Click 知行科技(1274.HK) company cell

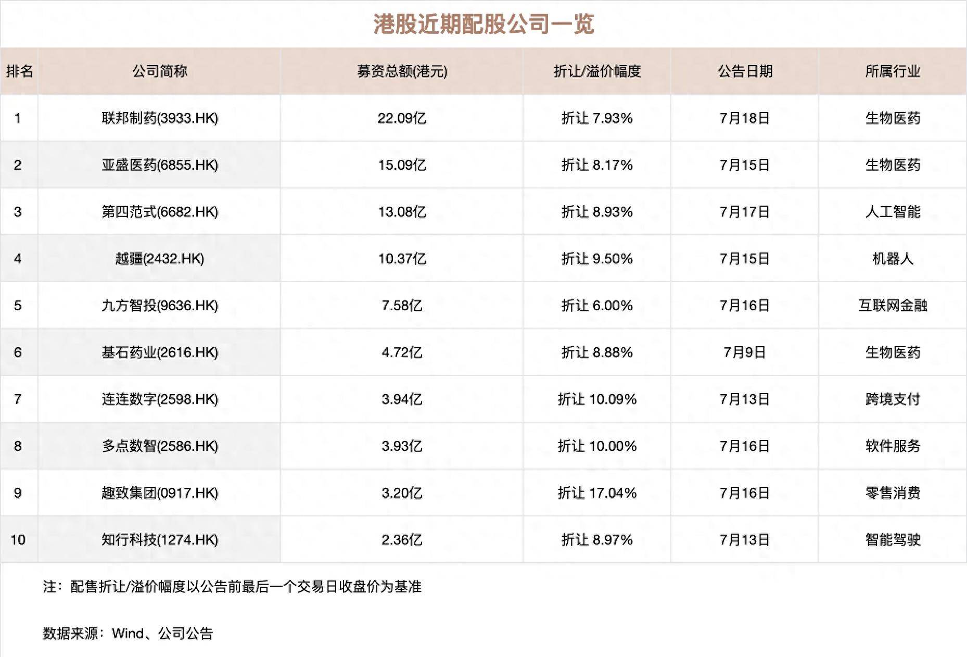[159, 540]
